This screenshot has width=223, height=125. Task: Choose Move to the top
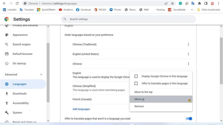(x=161, y=92)
